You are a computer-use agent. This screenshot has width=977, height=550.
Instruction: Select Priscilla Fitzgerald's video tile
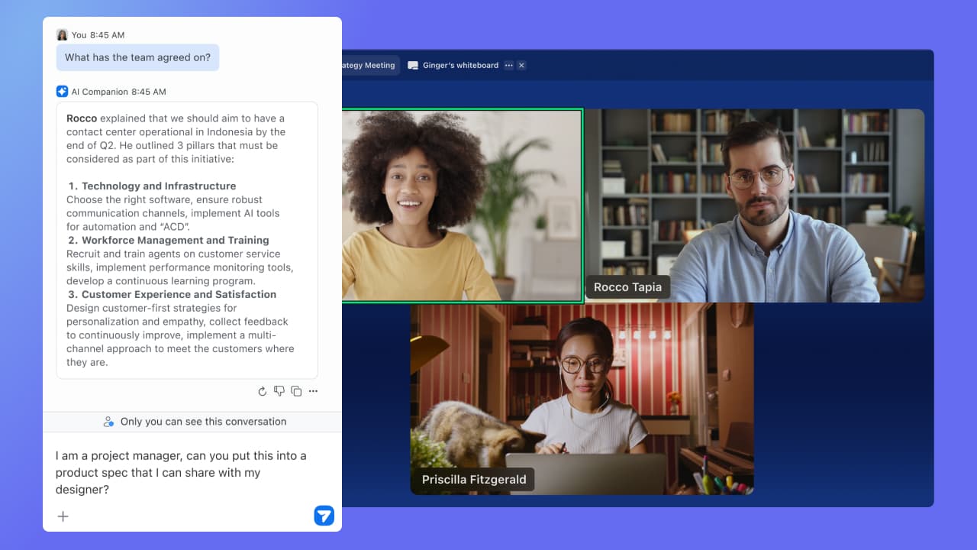click(582, 397)
